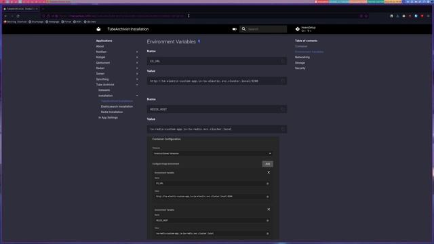
Task: Select the TubeArchivist Installation browser tab
Action: (x=20, y=9)
